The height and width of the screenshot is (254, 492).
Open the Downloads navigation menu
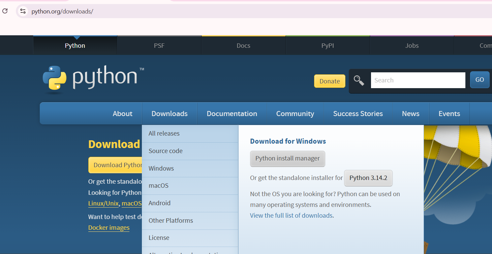(x=170, y=114)
